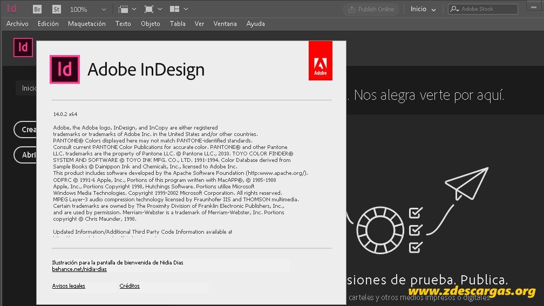Click the Arrange Documents icon in the top bar
544x306 pixels.
pyautogui.click(x=174, y=9)
